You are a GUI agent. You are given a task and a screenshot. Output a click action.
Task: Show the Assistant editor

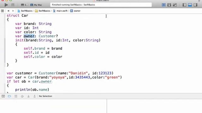click(169, 5)
